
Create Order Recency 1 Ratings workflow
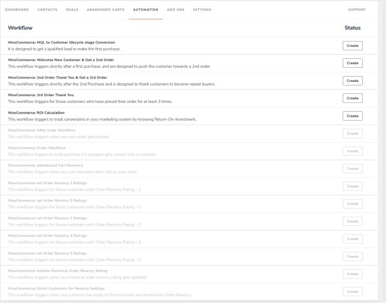point(352,186)
